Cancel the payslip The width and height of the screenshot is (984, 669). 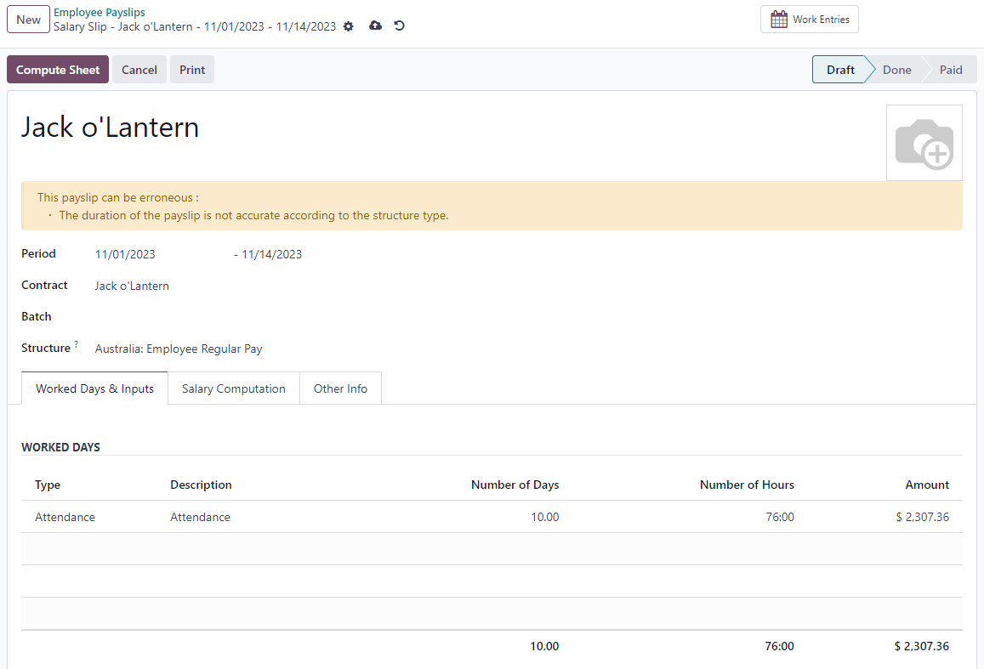[139, 70]
